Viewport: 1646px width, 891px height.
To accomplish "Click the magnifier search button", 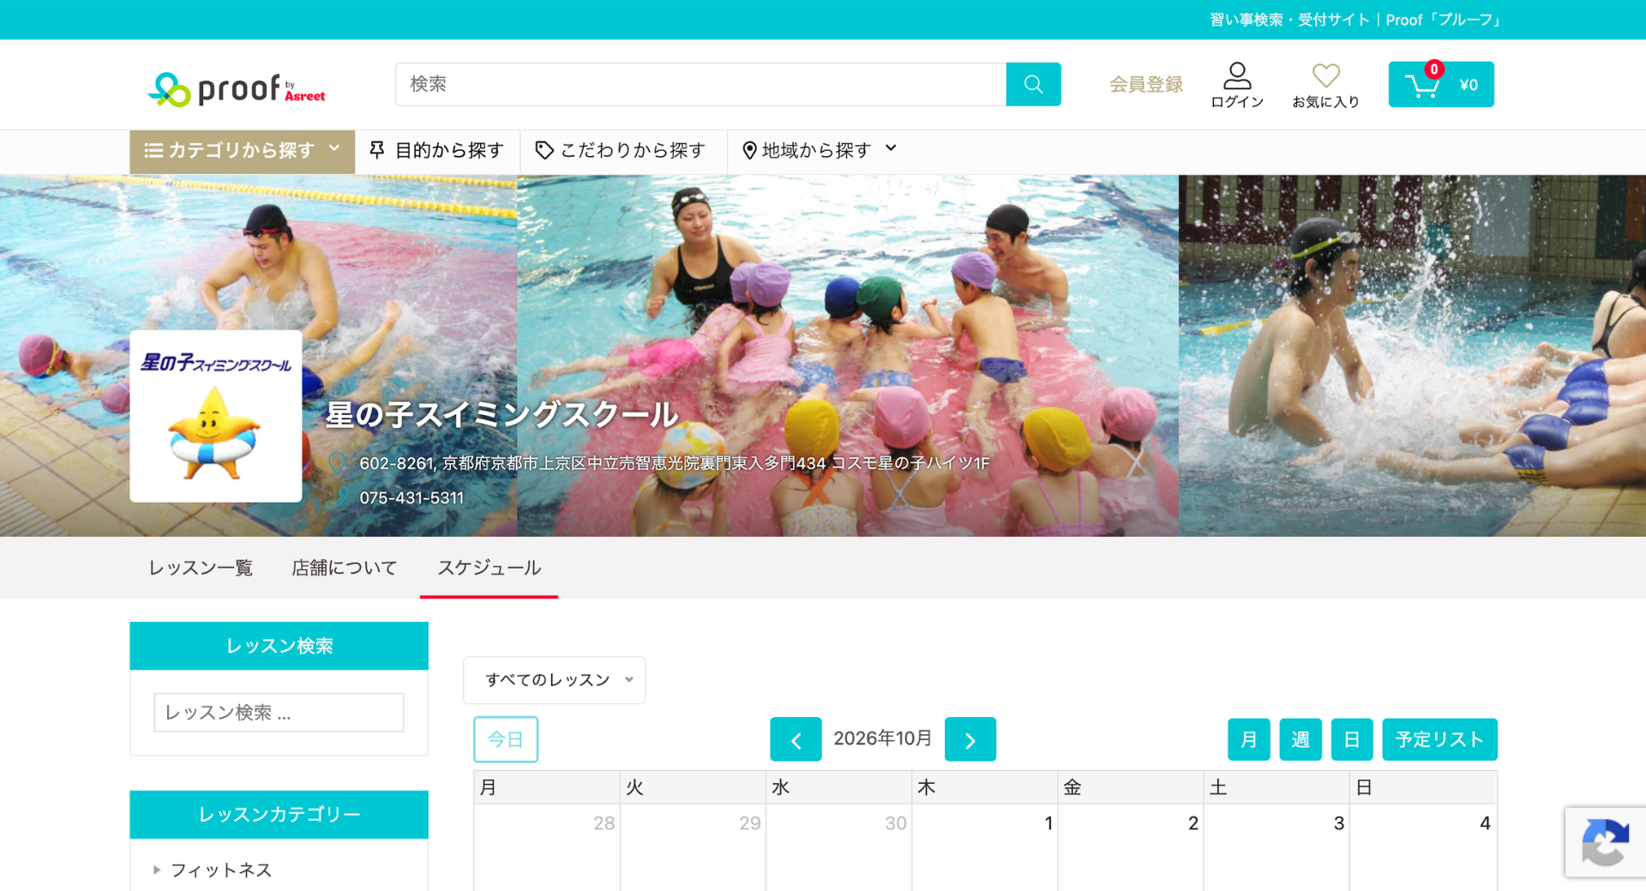I will 1033,84.
